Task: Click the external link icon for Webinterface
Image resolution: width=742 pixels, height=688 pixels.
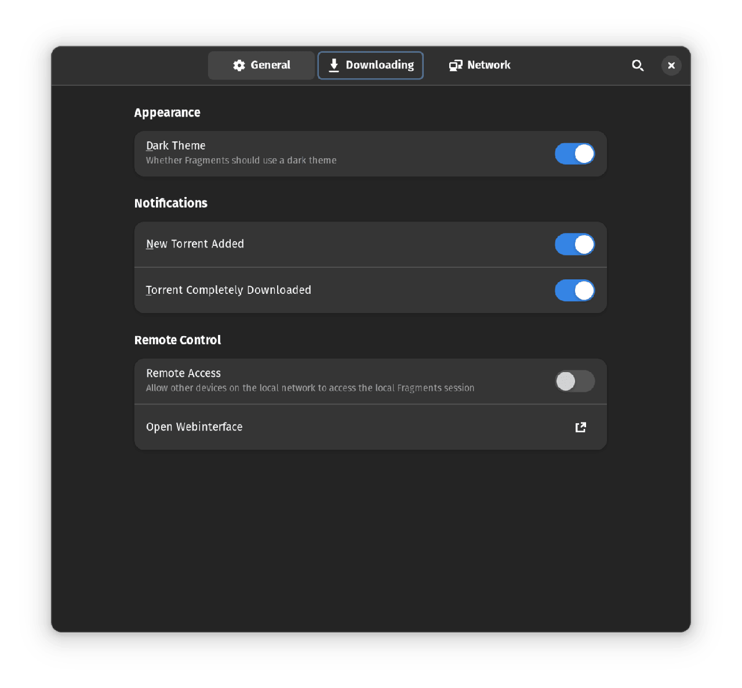Action: [x=580, y=427]
